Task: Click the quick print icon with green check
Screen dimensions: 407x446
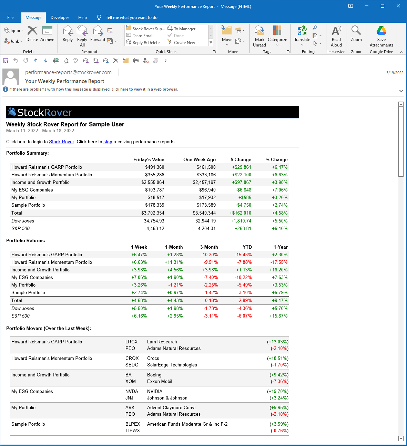Action: tap(56, 61)
